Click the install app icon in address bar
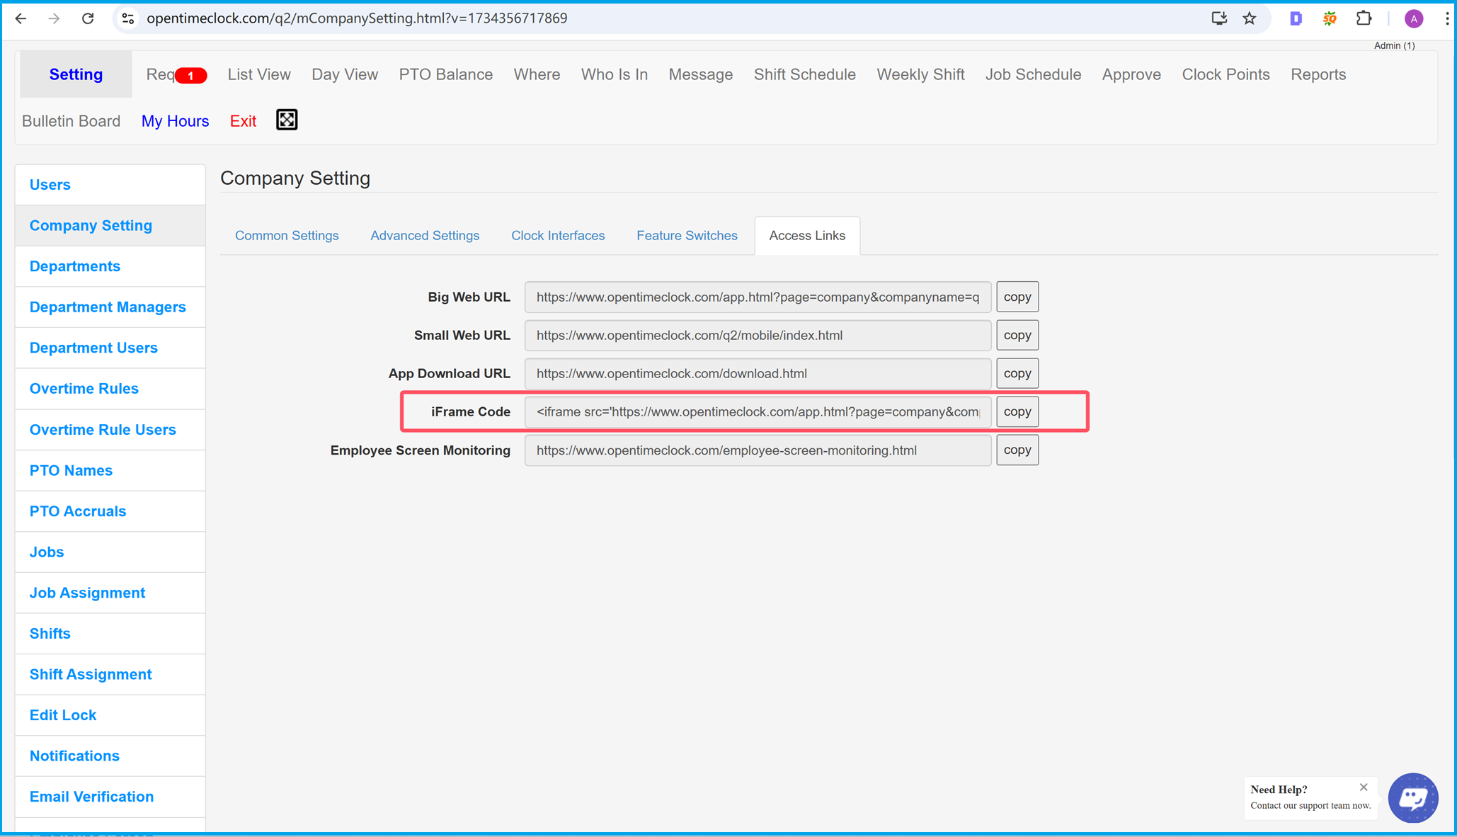The height and width of the screenshot is (837, 1457). [x=1218, y=18]
